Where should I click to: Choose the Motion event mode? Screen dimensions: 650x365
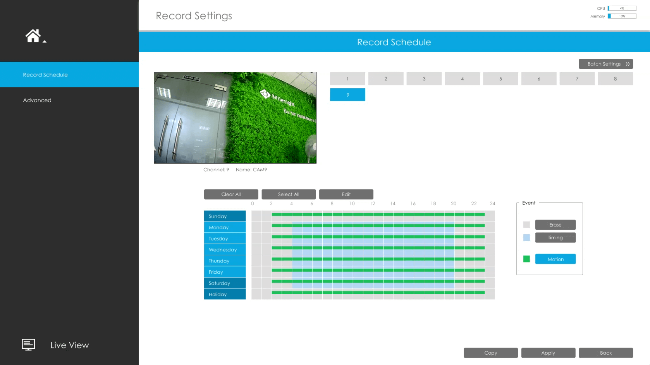coord(555,259)
